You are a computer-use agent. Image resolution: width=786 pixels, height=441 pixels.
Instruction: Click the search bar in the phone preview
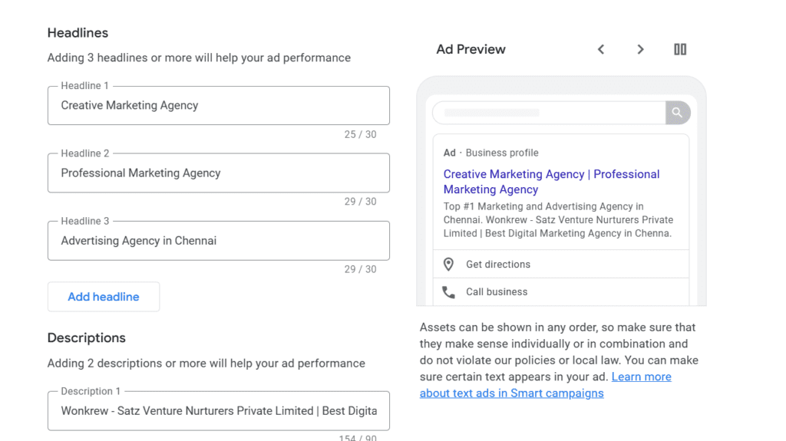click(x=548, y=113)
